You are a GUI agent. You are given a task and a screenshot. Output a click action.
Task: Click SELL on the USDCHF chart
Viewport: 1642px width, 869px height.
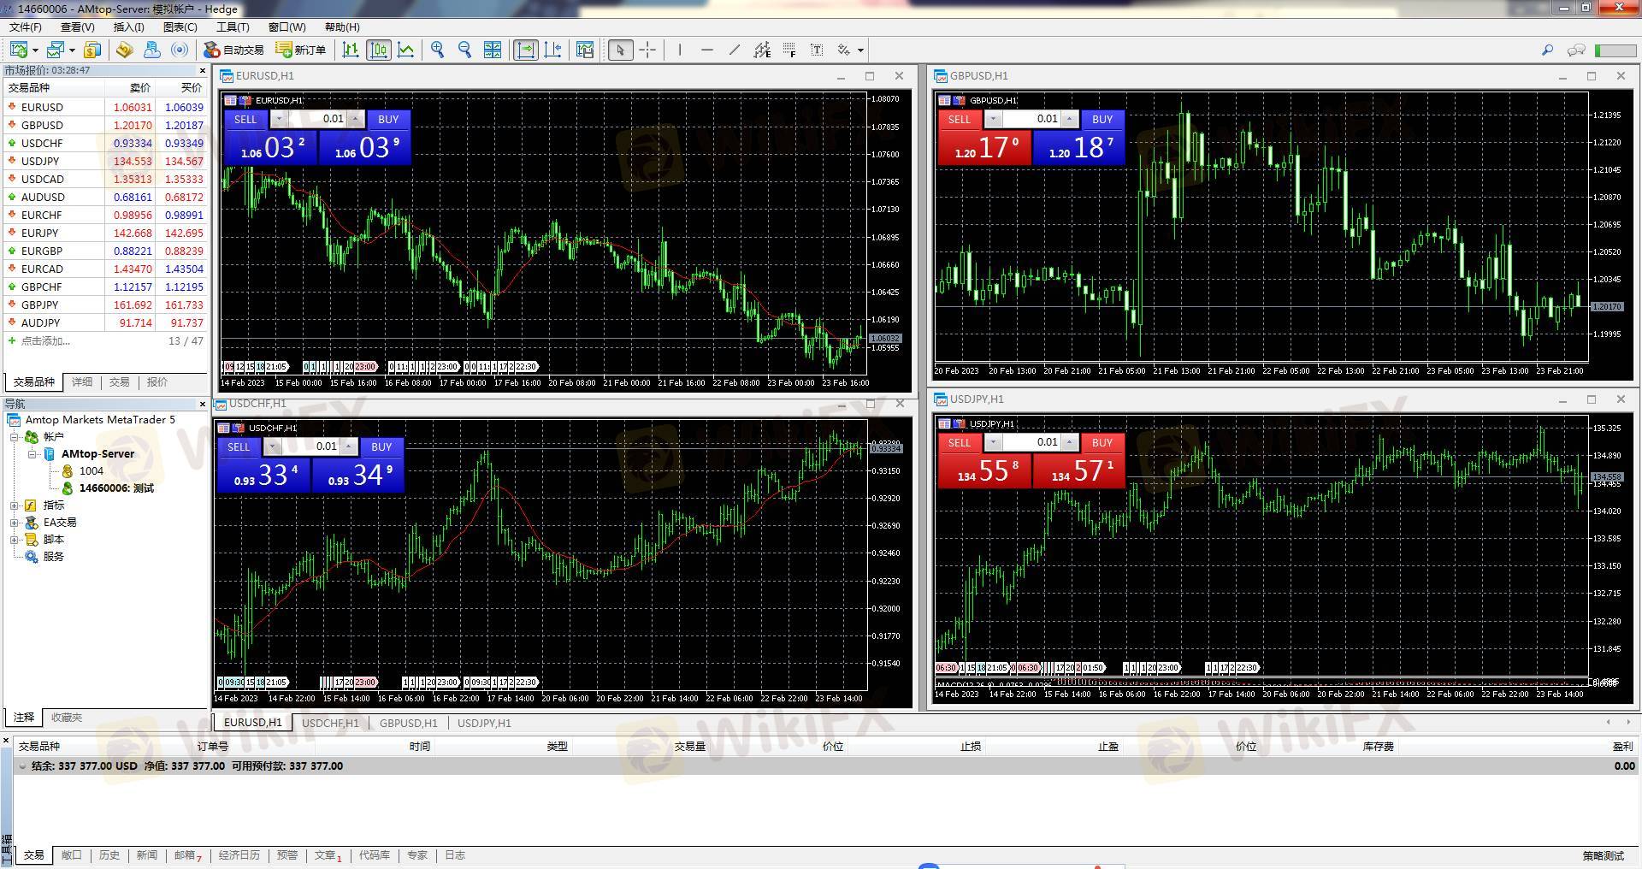[x=239, y=446]
